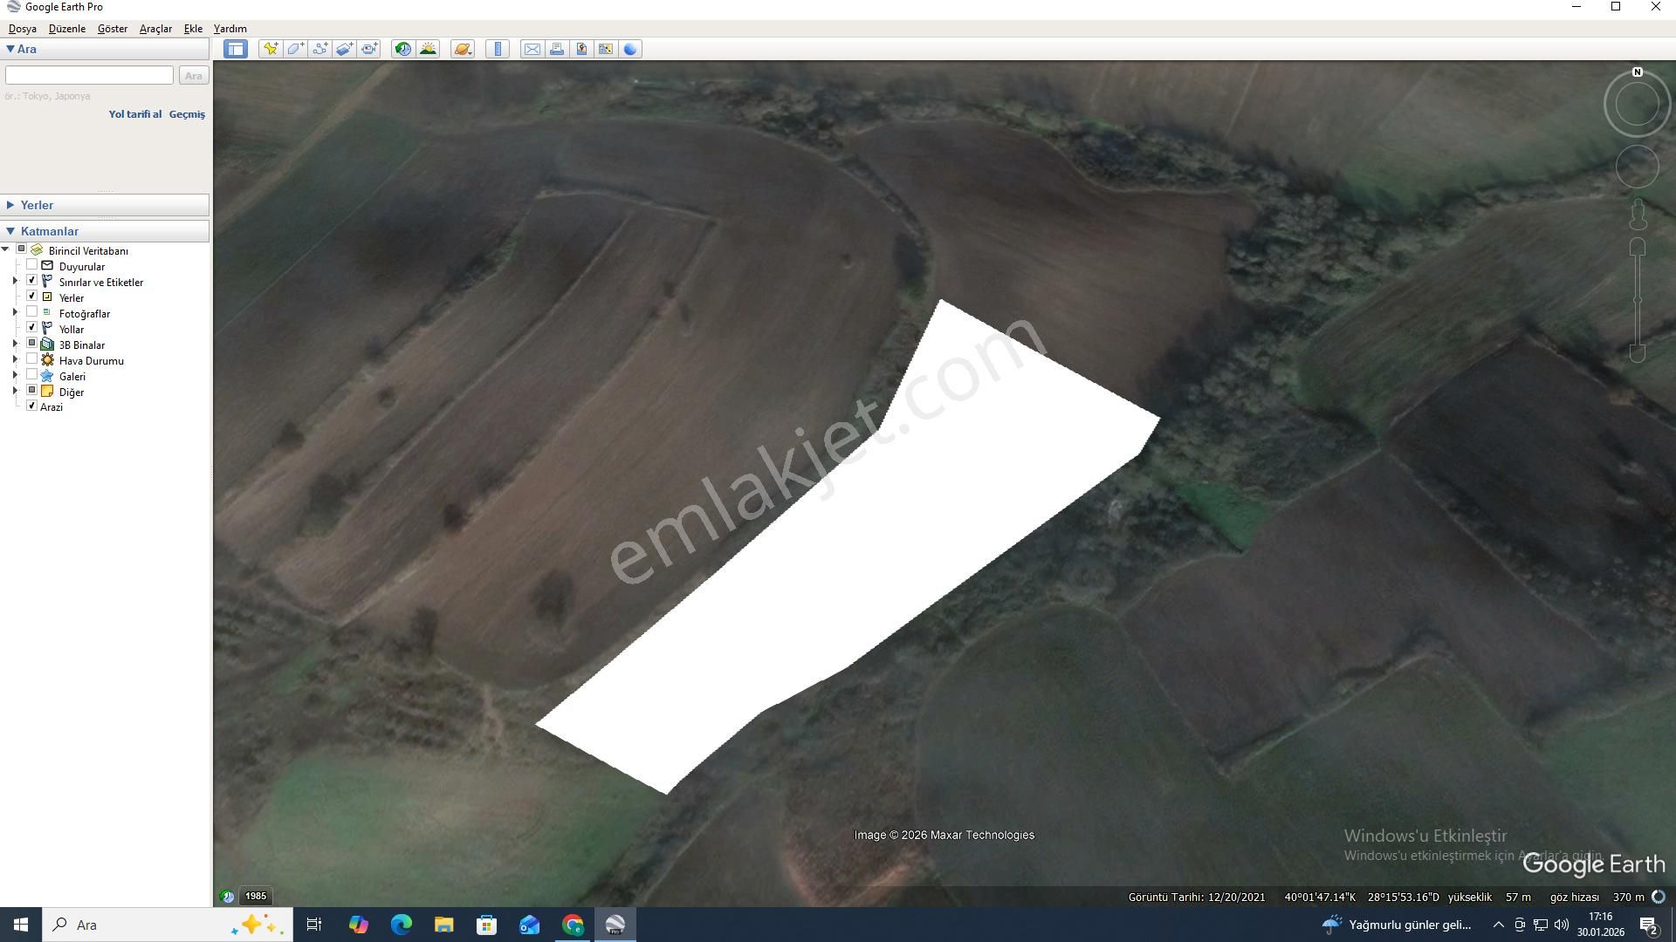The width and height of the screenshot is (1676, 942).
Task: Expand the 3B Binalar layer node
Action: click(15, 344)
